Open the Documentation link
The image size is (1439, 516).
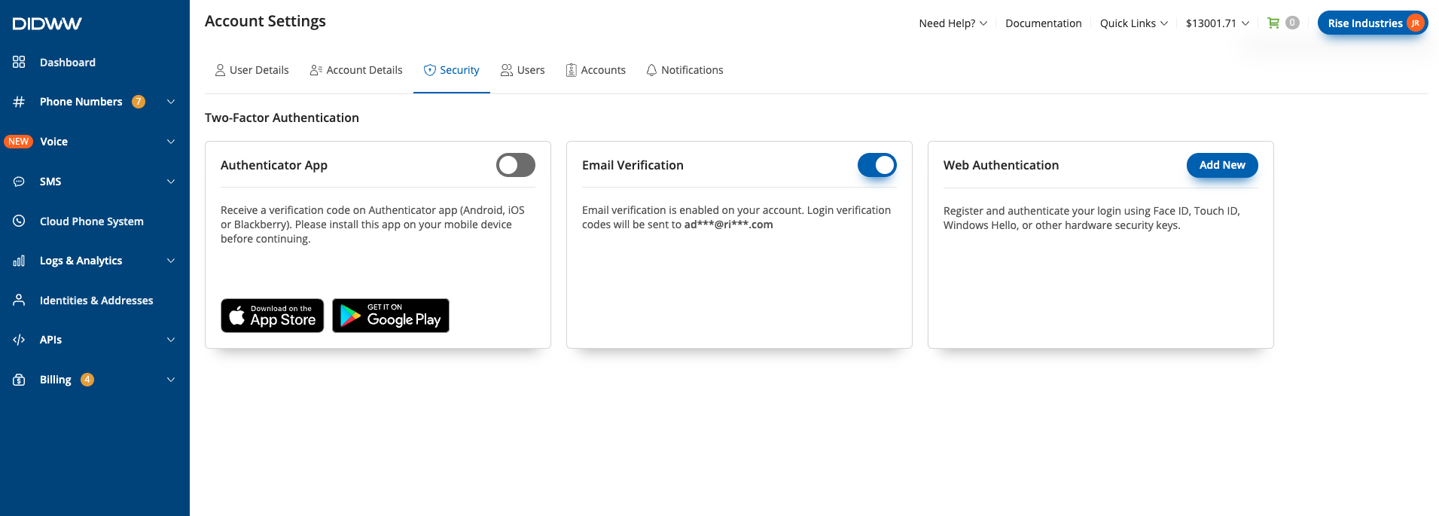(1043, 23)
